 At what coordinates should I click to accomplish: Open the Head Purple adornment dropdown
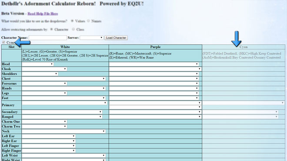click(x=154, y=64)
